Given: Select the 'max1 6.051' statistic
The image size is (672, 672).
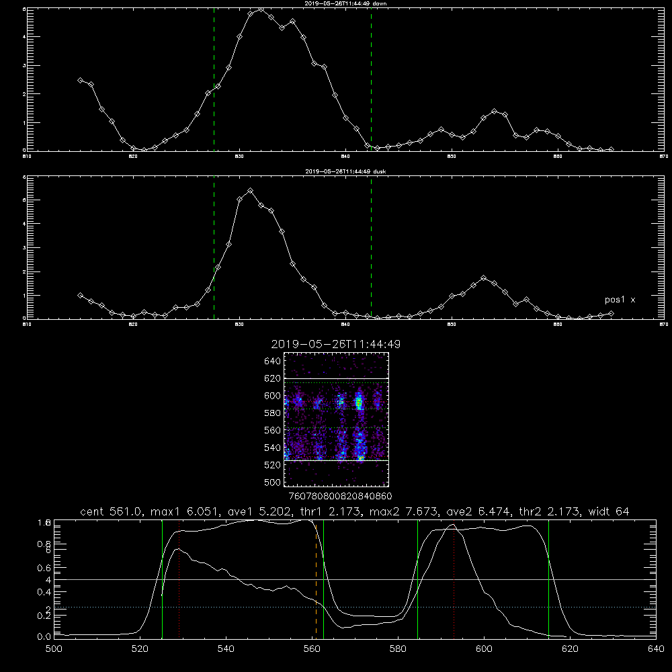Looking at the screenshot, I should point(185,511).
